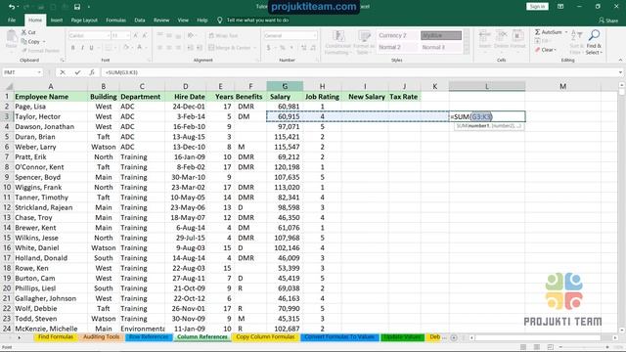
Task: Click the formula bar input
Action: (359, 72)
